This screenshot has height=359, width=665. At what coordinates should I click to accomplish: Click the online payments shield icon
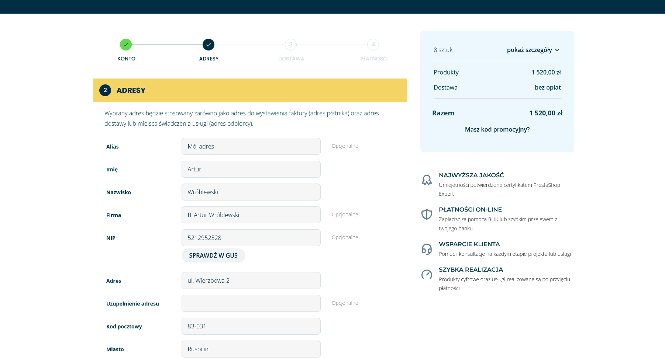(x=427, y=214)
